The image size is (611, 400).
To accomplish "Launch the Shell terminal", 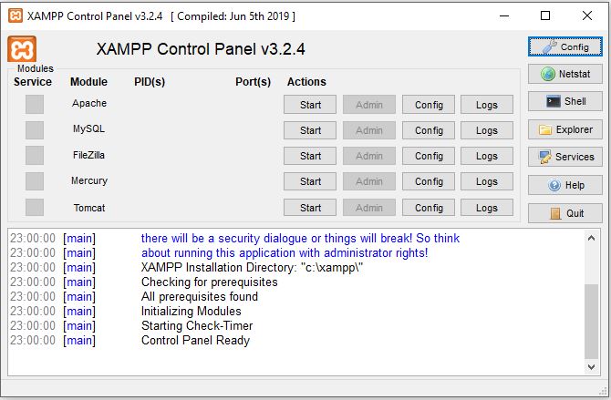I will (x=565, y=101).
